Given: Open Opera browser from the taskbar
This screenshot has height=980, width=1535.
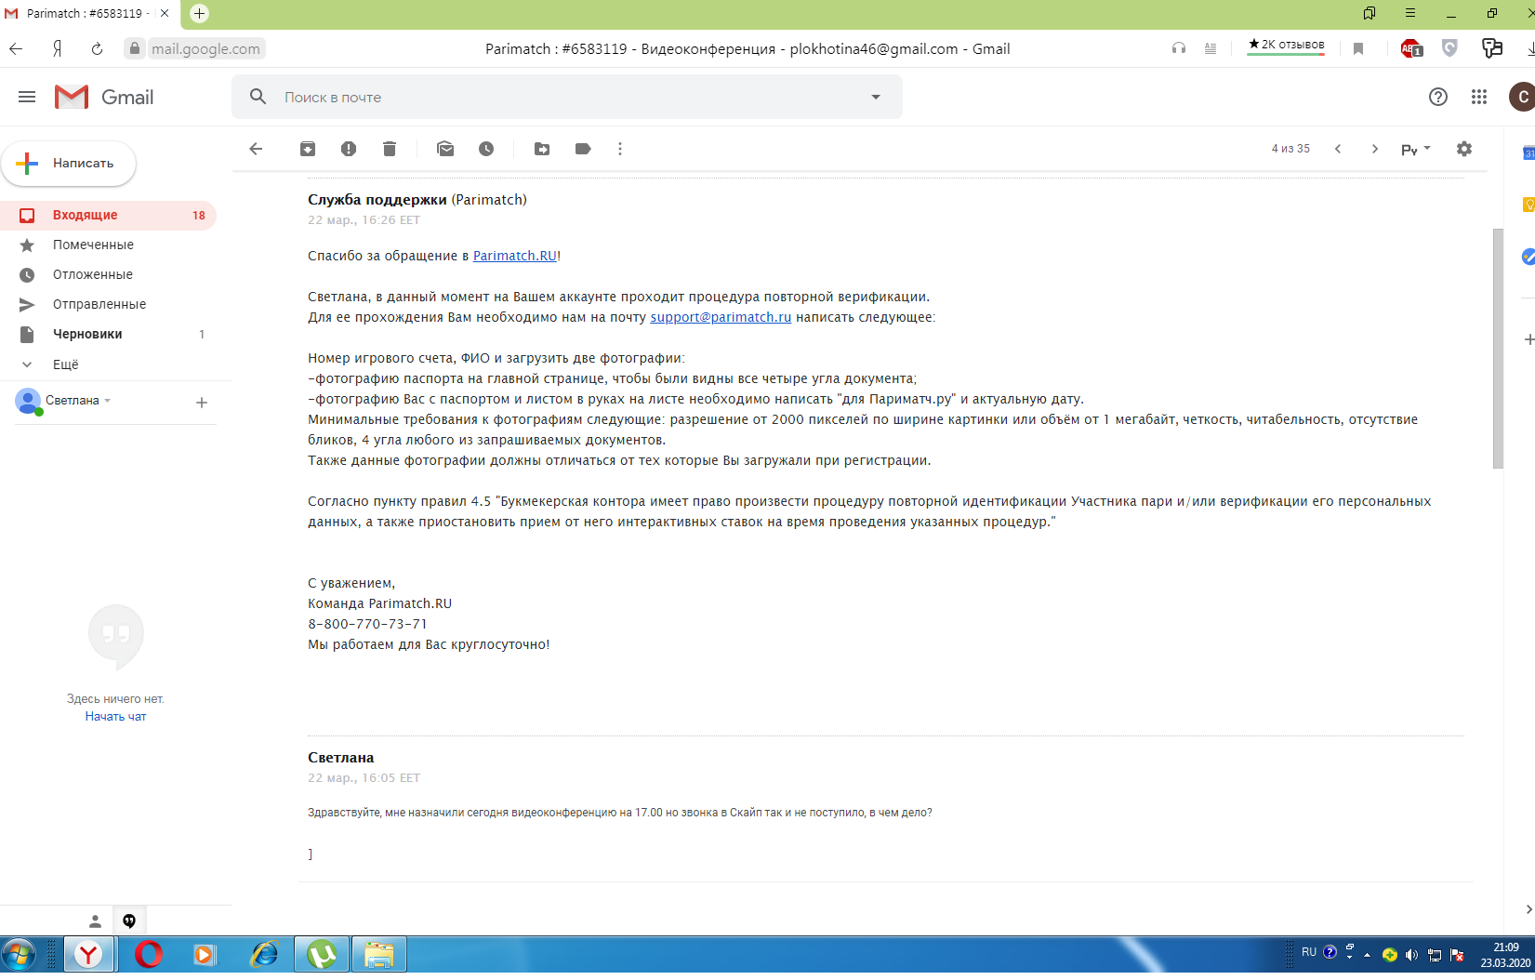Looking at the screenshot, I should [x=149, y=954].
